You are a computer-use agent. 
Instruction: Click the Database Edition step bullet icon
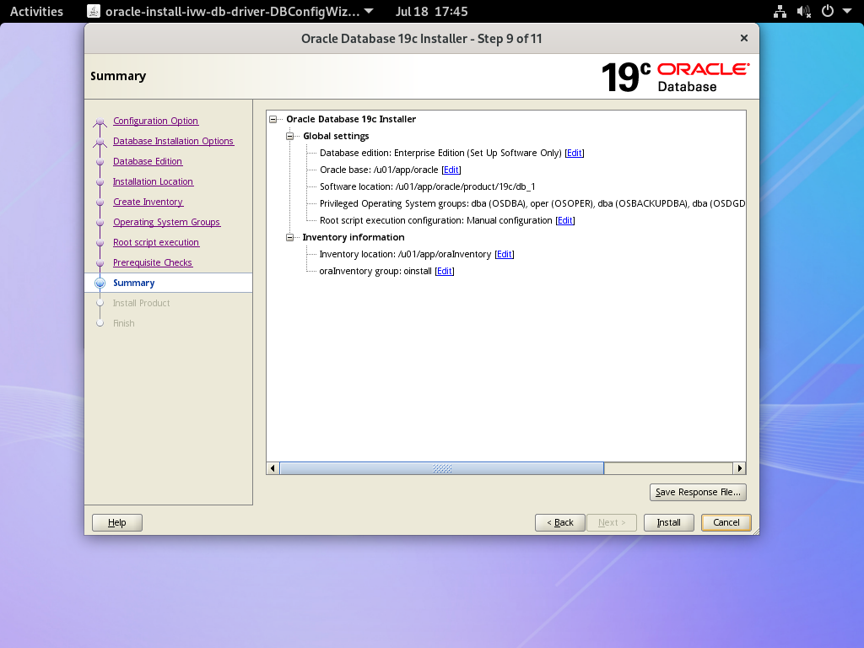pos(100,162)
